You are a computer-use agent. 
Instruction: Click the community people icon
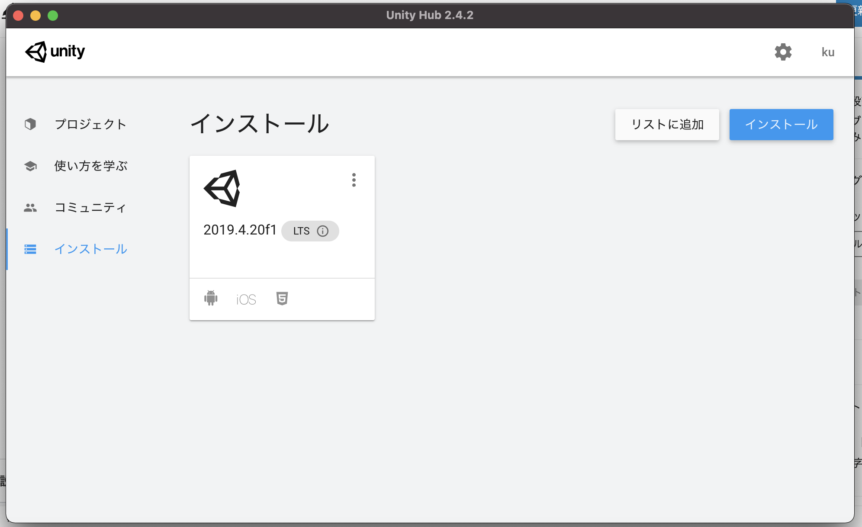click(x=30, y=208)
